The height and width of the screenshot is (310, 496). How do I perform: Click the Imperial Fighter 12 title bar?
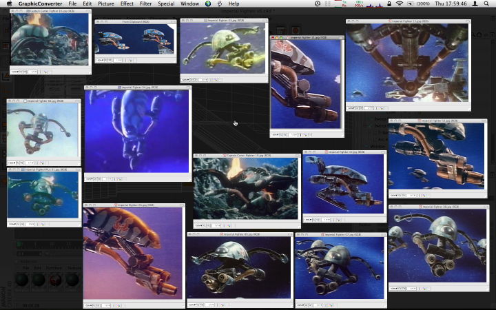(x=438, y=121)
